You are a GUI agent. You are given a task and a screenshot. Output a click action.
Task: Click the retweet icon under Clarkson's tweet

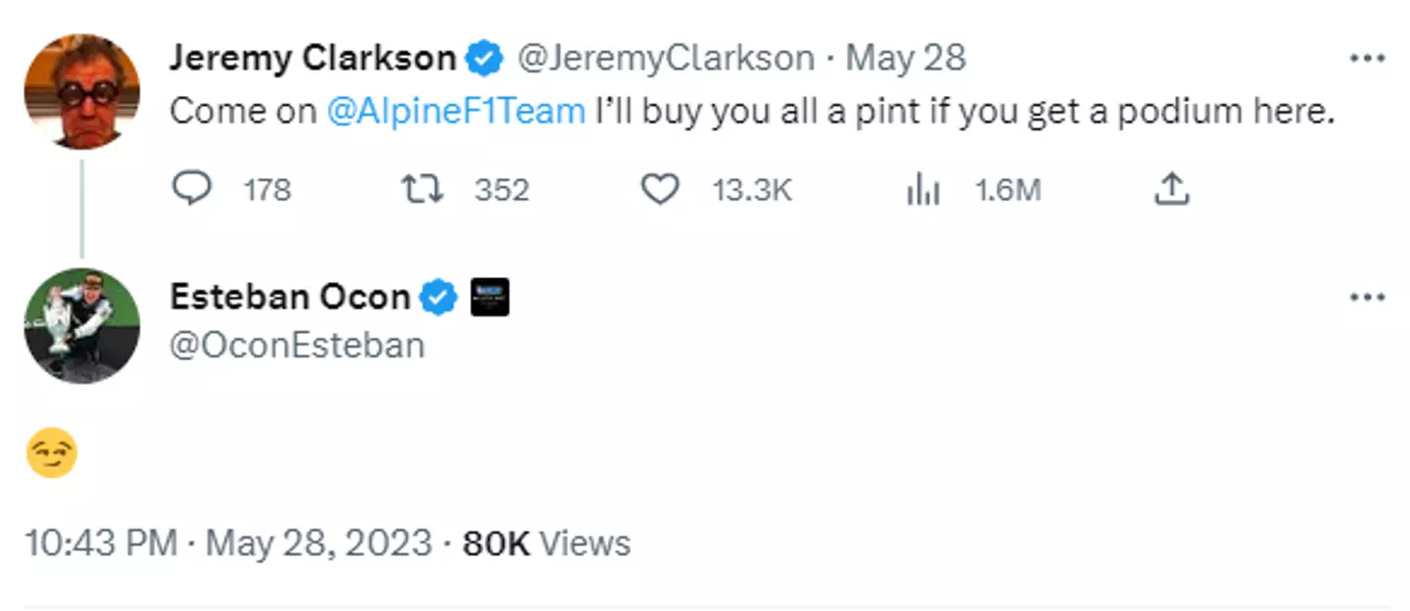coord(421,189)
